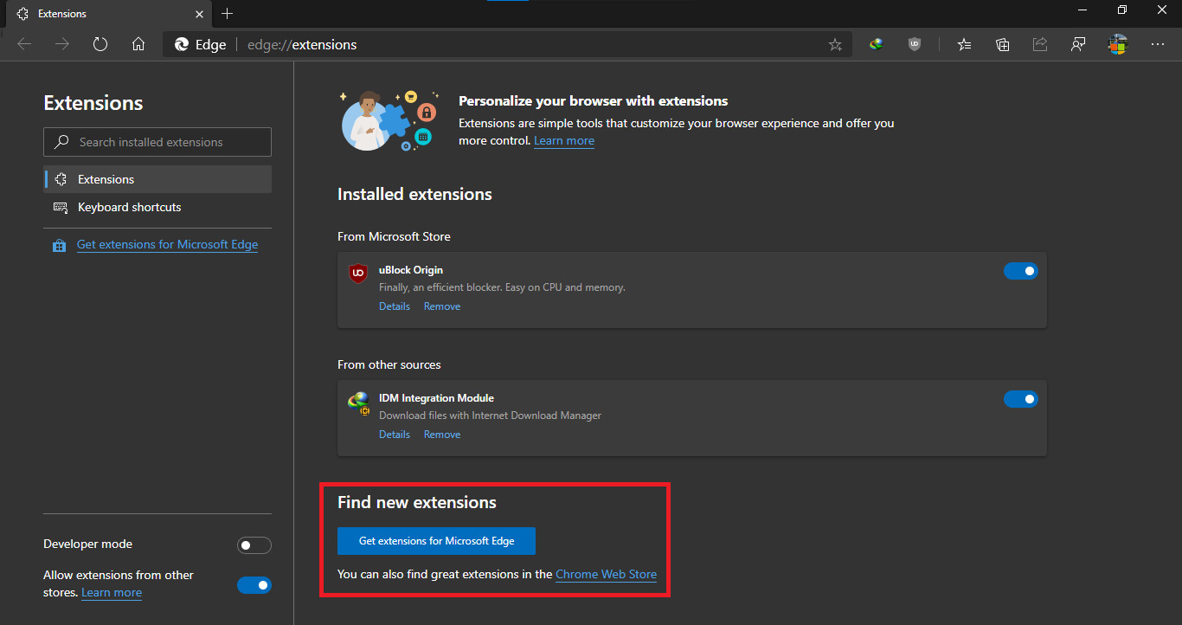
Task: Click the search installed extensions field
Action: [x=157, y=141]
